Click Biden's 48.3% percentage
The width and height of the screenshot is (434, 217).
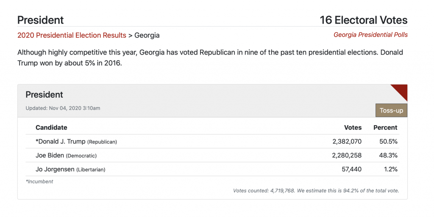(x=388, y=155)
